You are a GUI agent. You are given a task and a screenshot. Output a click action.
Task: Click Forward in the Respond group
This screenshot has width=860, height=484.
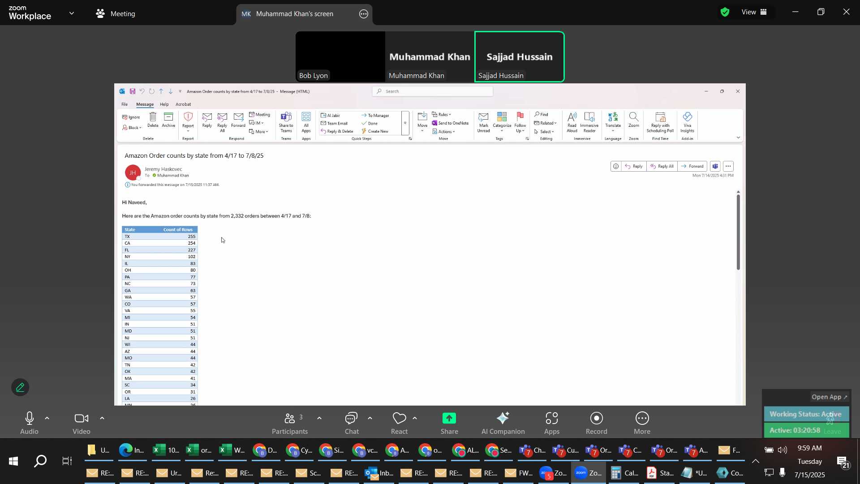(238, 121)
